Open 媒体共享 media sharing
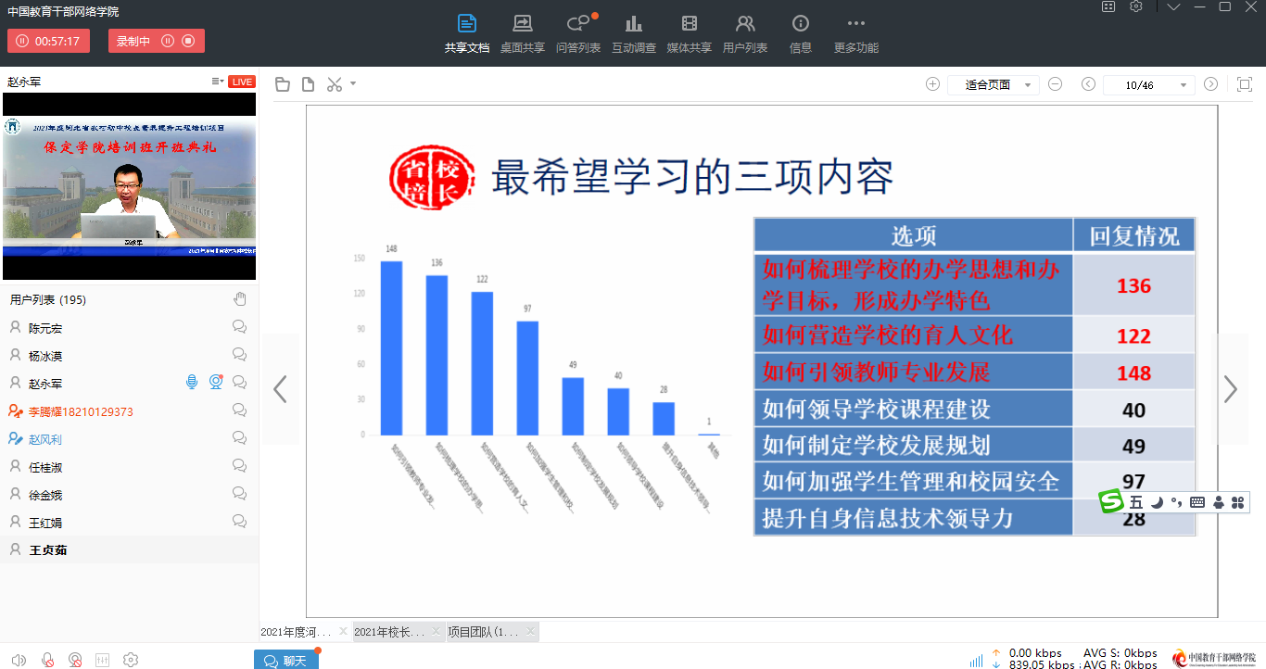The width and height of the screenshot is (1266, 669). click(689, 33)
